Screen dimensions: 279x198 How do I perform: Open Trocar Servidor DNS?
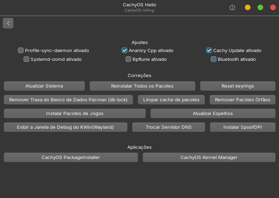point(169,127)
